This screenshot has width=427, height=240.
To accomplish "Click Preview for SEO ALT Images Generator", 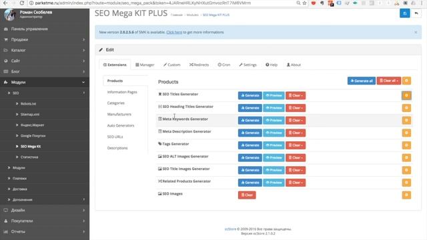I will click(x=274, y=157).
